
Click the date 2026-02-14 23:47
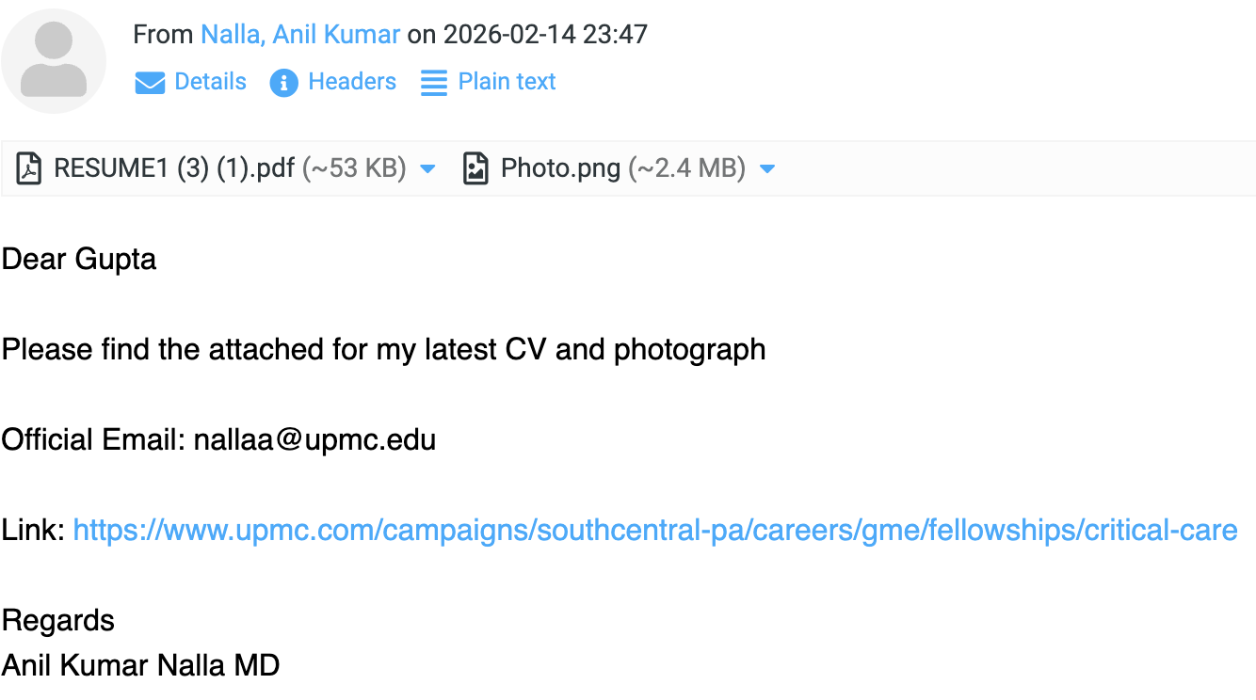click(x=545, y=35)
